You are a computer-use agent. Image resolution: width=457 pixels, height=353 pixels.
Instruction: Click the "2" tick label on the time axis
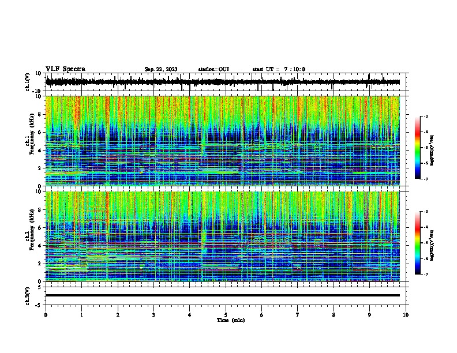point(118,315)
